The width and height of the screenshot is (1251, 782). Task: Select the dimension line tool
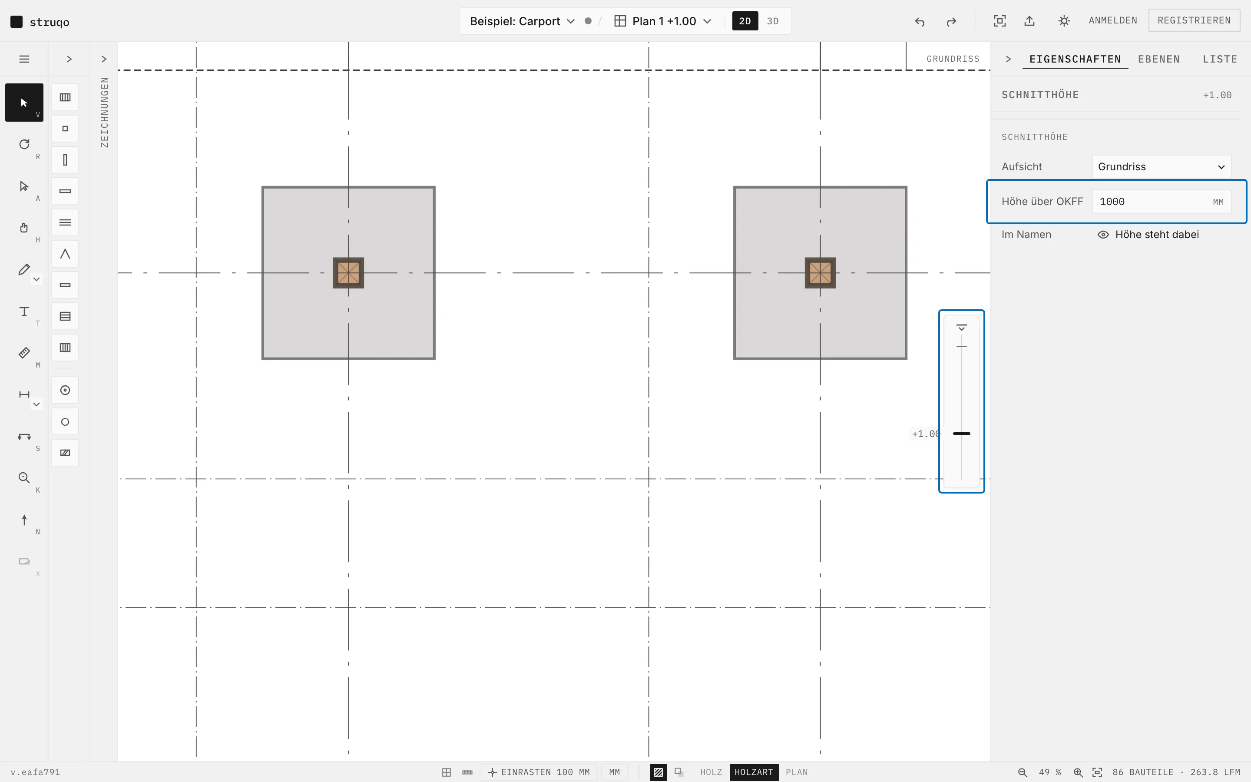click(x=24, y=394)
